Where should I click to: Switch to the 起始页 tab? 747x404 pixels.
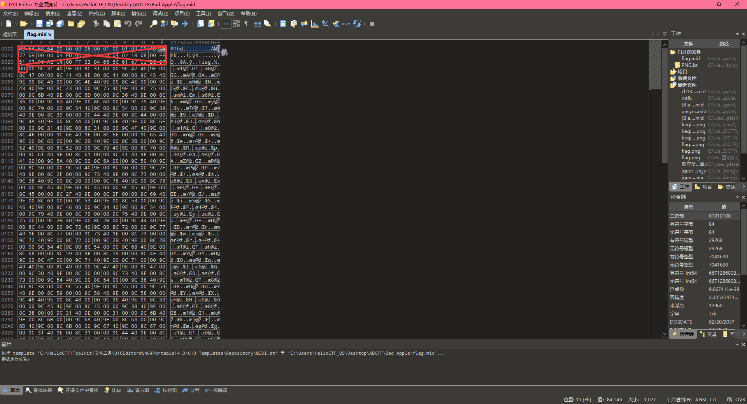pos(10,35)
